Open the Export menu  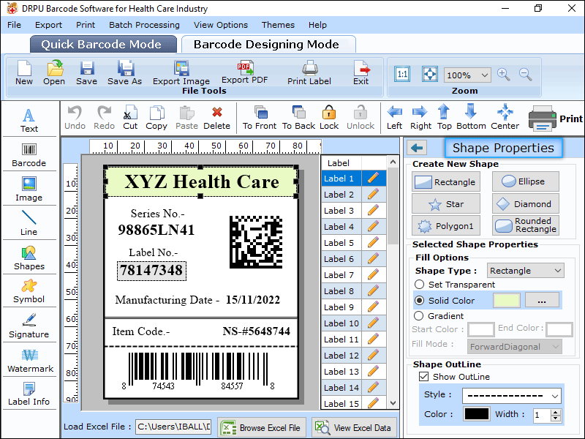(x=48, y=25)
